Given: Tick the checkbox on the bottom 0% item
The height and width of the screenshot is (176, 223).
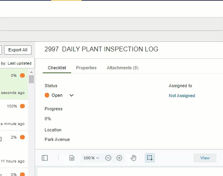Looking at the screenshot, I should pyautogui.click(x=0, y=175).
